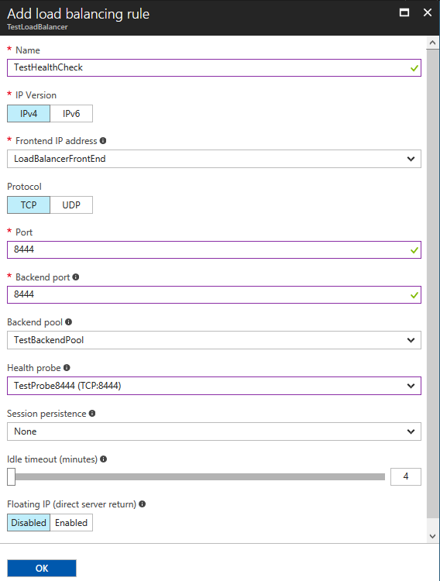Click the Idle timeout info icon
This screenshot has width=440, height=581.
tap(104, 459)
